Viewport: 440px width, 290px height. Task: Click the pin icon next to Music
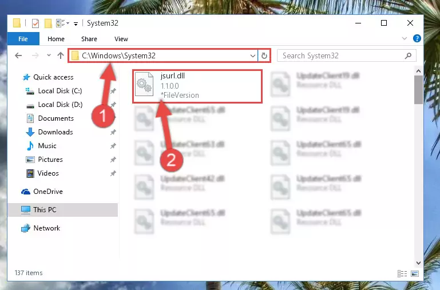[113, 146]
